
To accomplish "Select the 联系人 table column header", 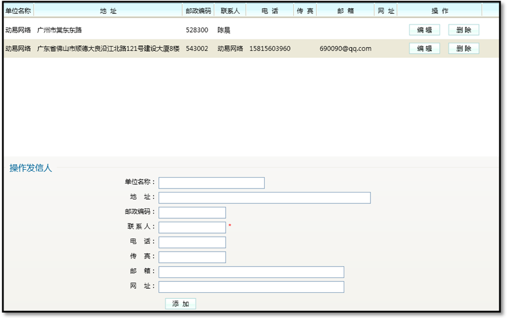I will coord(230,11).
